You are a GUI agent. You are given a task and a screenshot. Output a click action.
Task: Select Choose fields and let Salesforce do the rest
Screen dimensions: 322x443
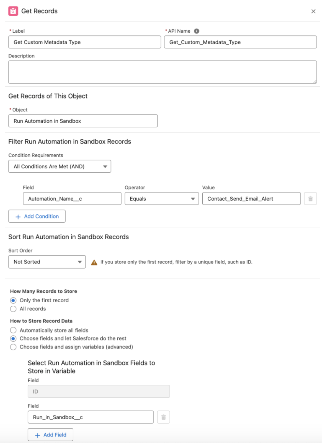pyautogui.click(x=13, y=338)
